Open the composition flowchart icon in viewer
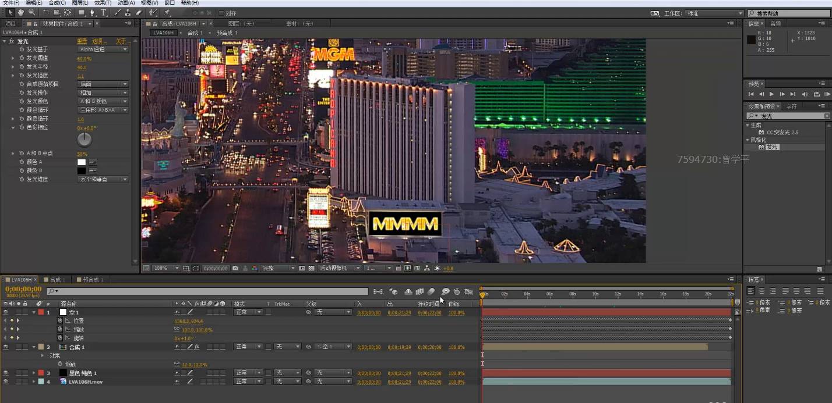The height and width of the screenshot is (403, 832). (x=427, y=268)
